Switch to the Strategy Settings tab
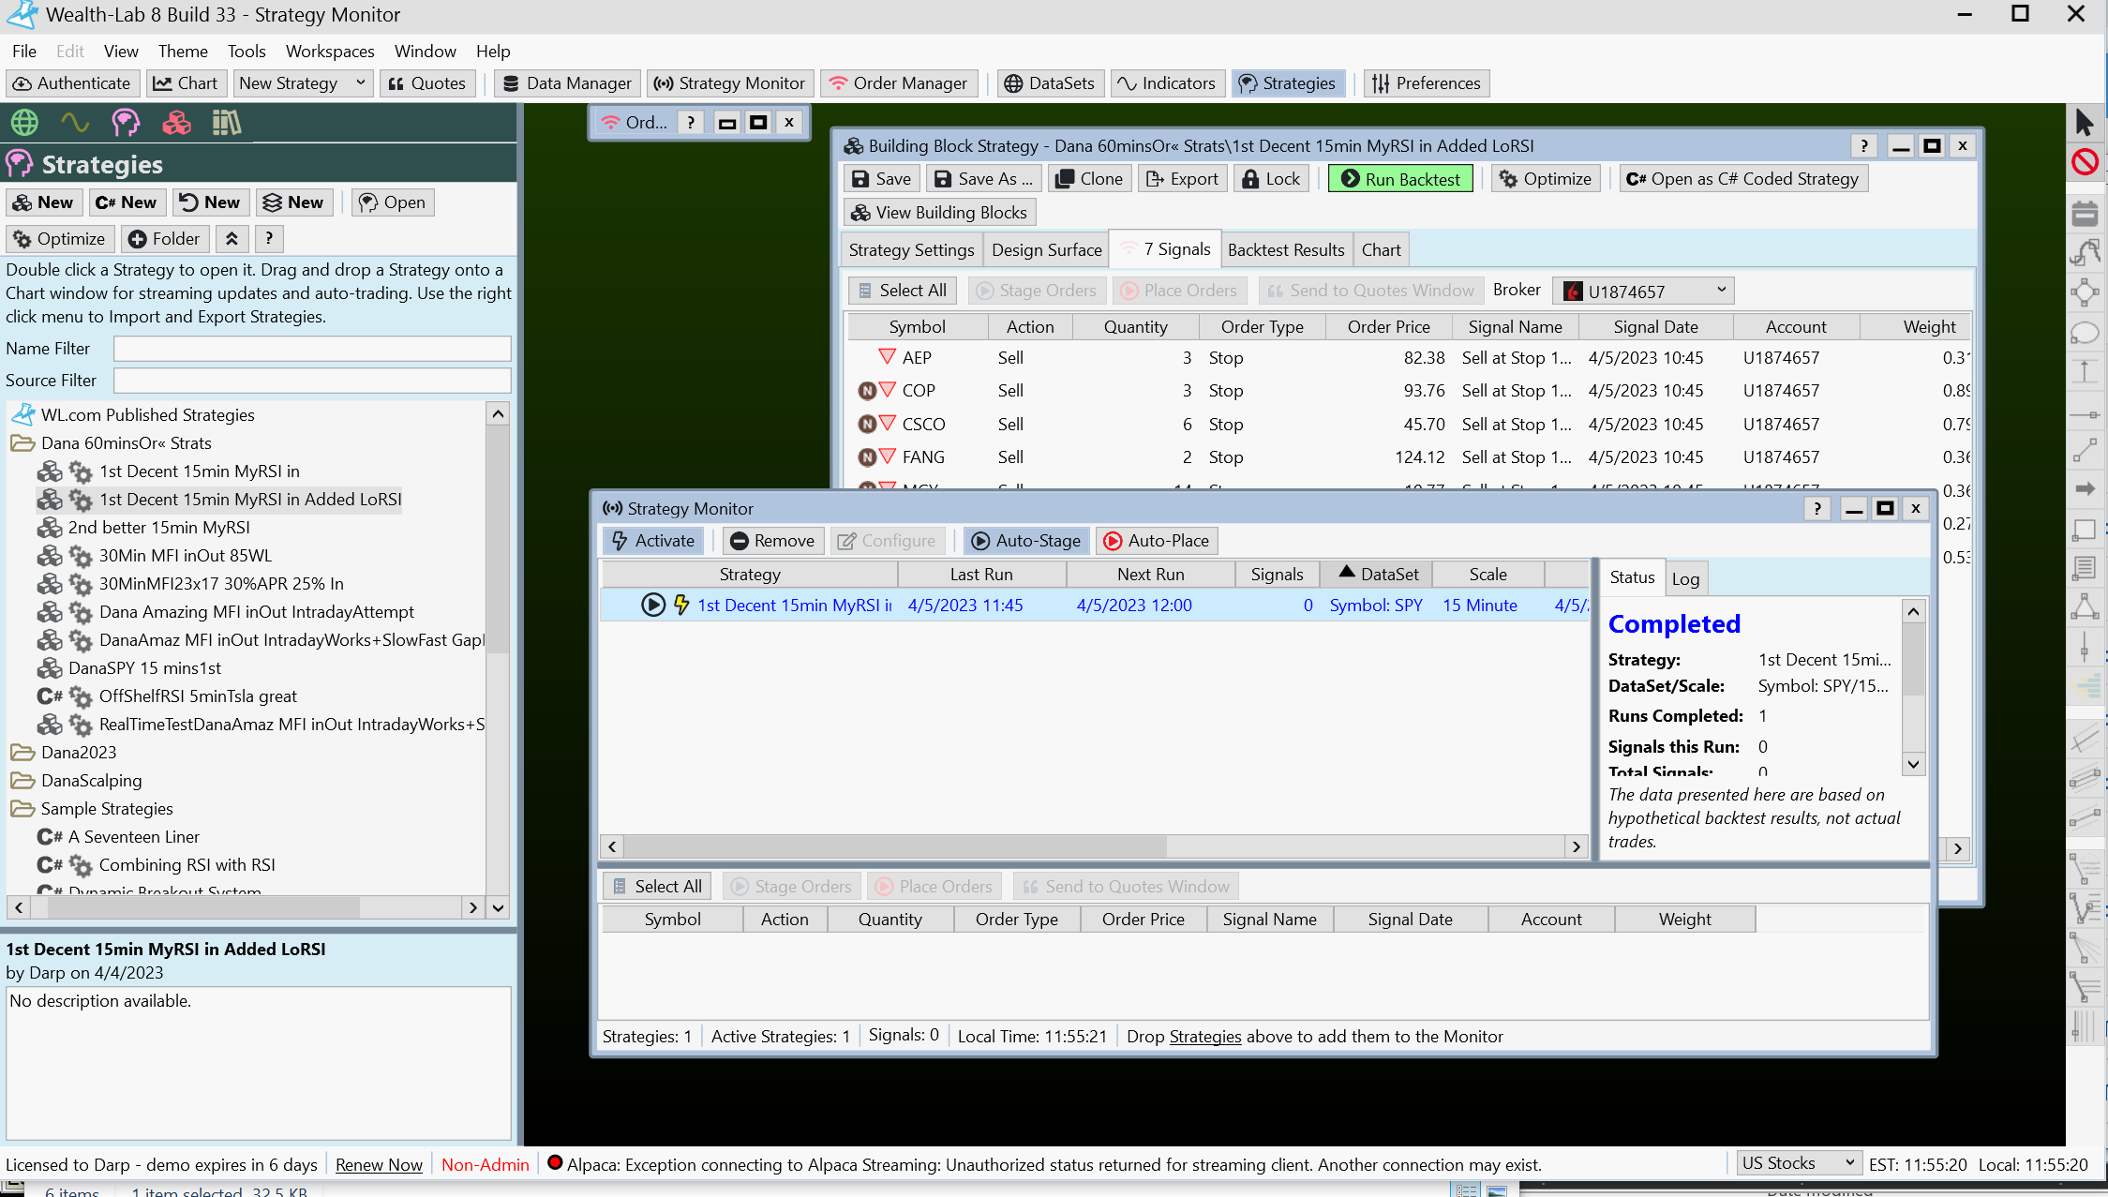This screenshot has height=1197, width=2108. (x=911, y=250)
